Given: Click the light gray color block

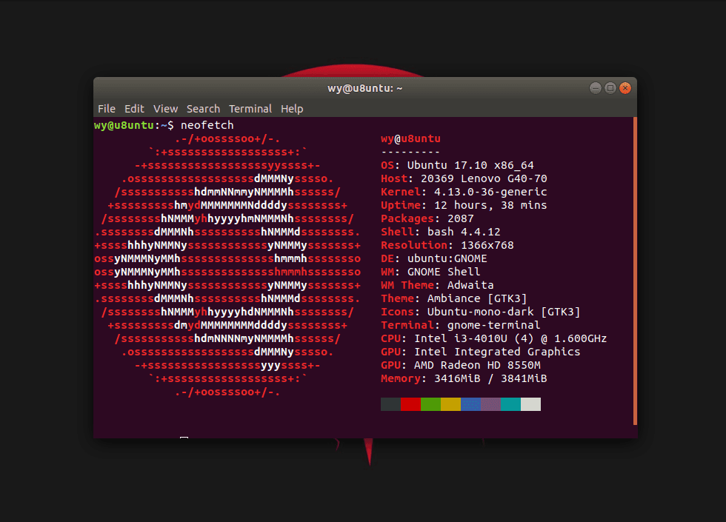Looking at the screenshot, I should (530, 404).
